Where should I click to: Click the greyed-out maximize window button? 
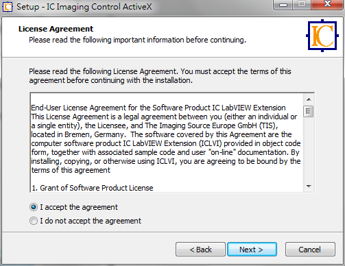coord(302,4)
